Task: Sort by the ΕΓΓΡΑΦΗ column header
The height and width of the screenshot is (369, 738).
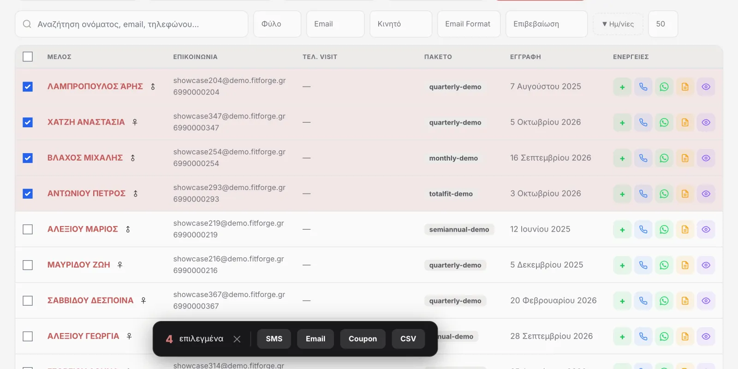Action: (525, 57)
